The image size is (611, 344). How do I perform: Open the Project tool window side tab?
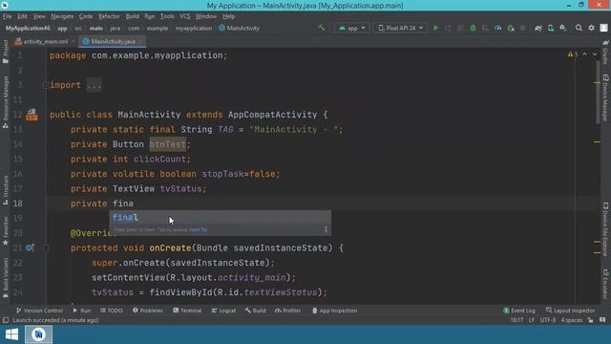pos(5,52)
